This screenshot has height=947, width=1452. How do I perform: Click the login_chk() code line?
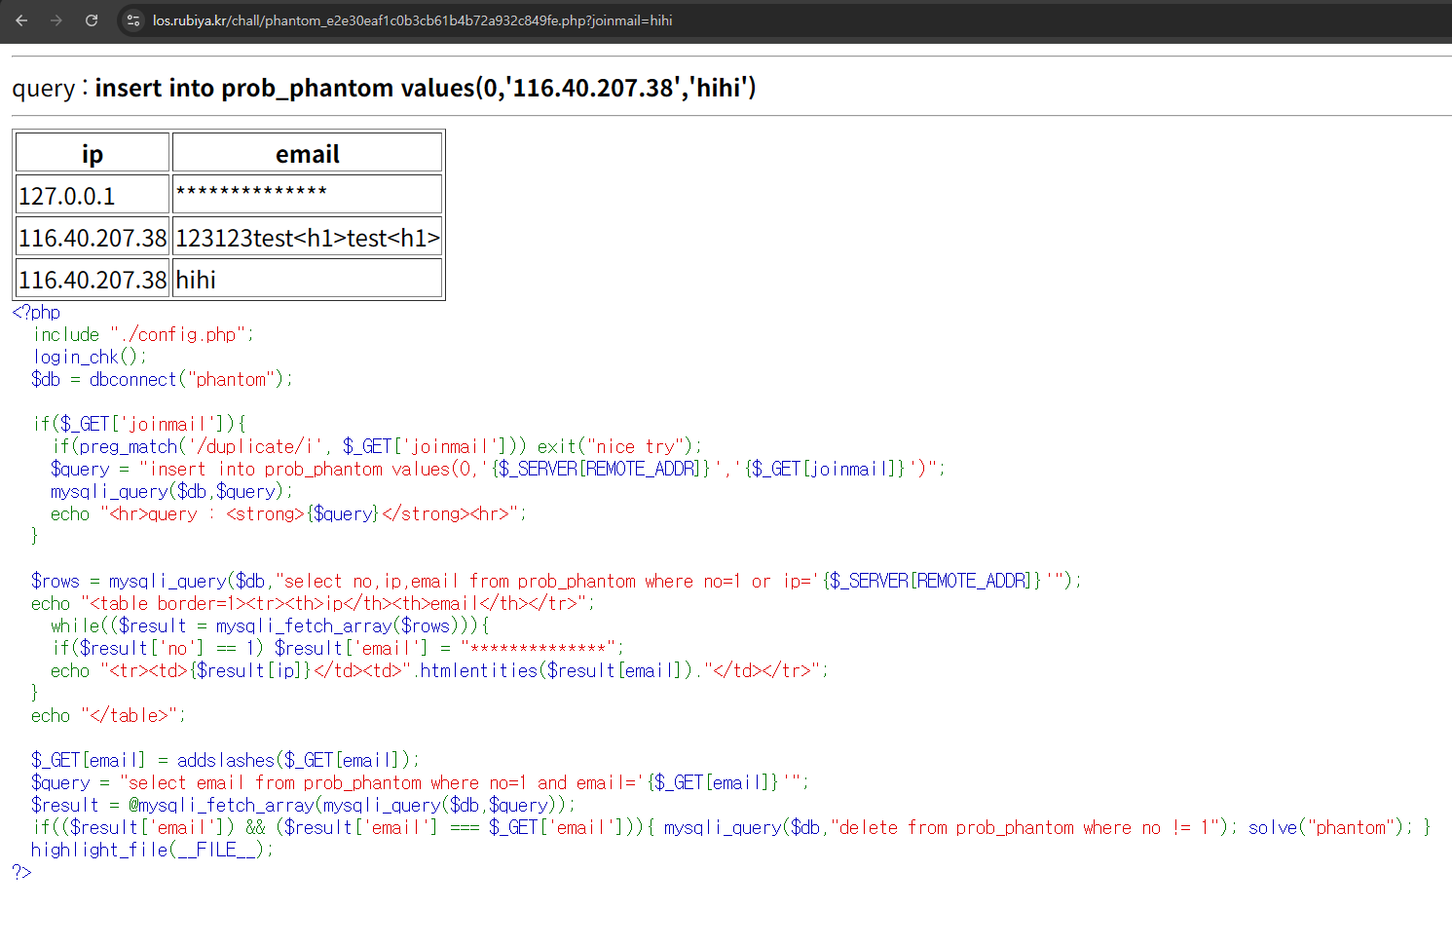coord(89,357)
